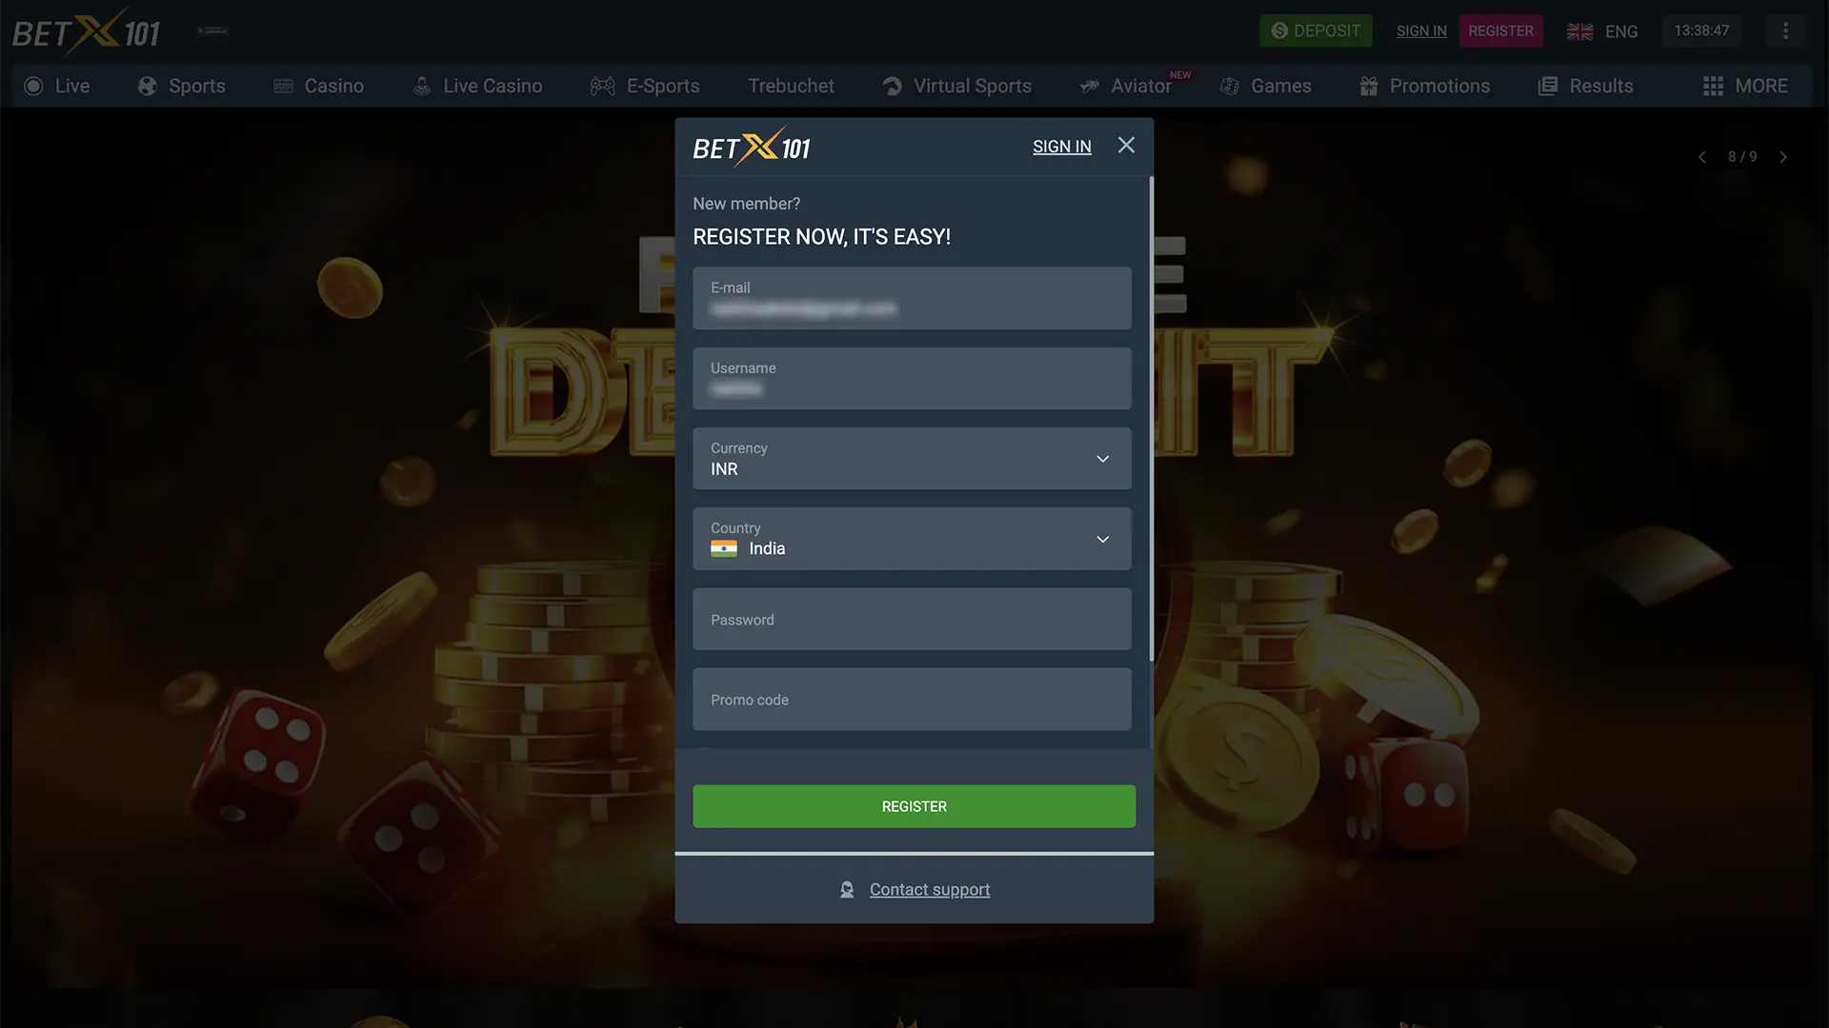Click the Sports section icon
Image resolution: width=1829 pixels, height=1028 pixels.
click(146, 86)
